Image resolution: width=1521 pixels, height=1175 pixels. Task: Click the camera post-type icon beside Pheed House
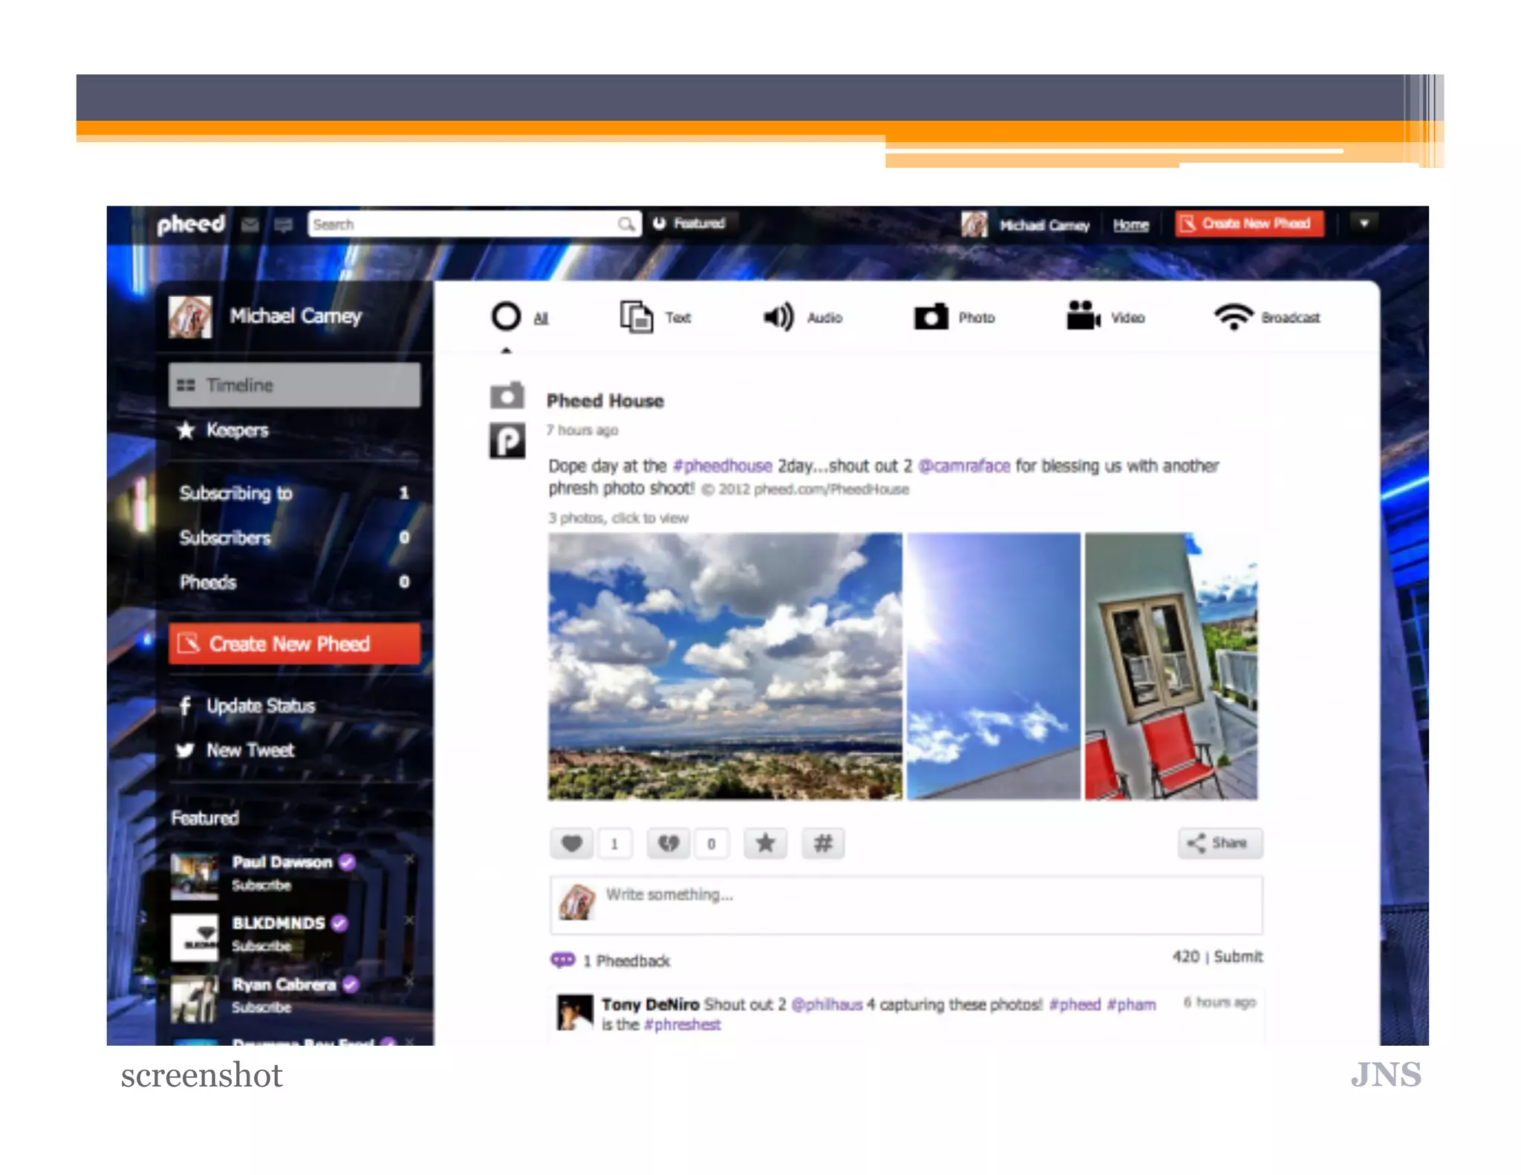(507, 395)
